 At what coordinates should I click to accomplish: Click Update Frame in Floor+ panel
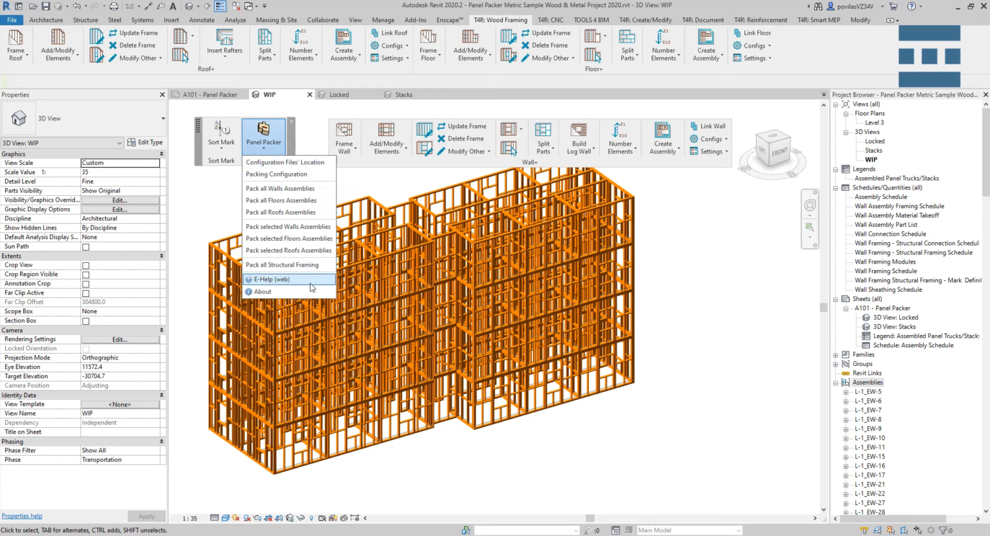coord(545,33)
